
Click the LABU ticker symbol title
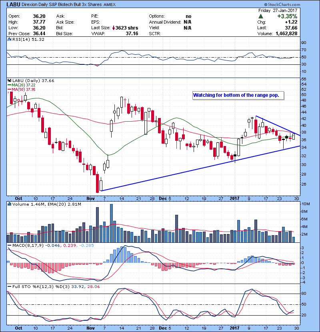[13, 4]
